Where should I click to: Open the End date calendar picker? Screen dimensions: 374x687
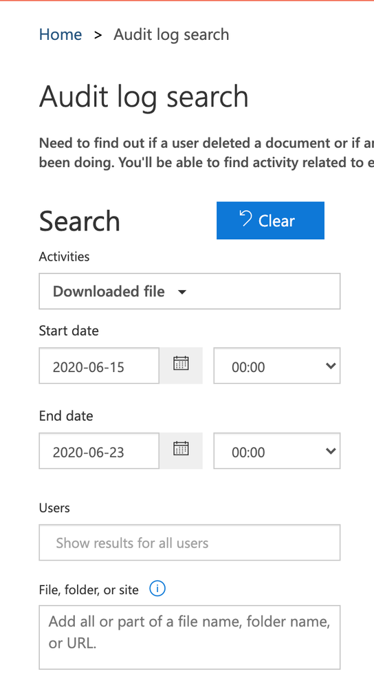[181, 450]
